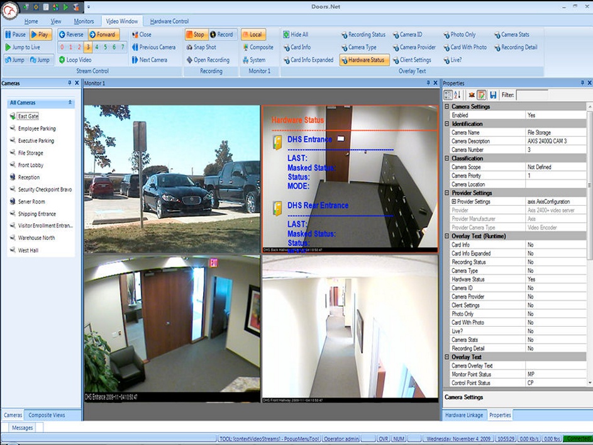Open the quick access toolbar customize arrow
Viewport: 593px width, 445px height.
89,7
